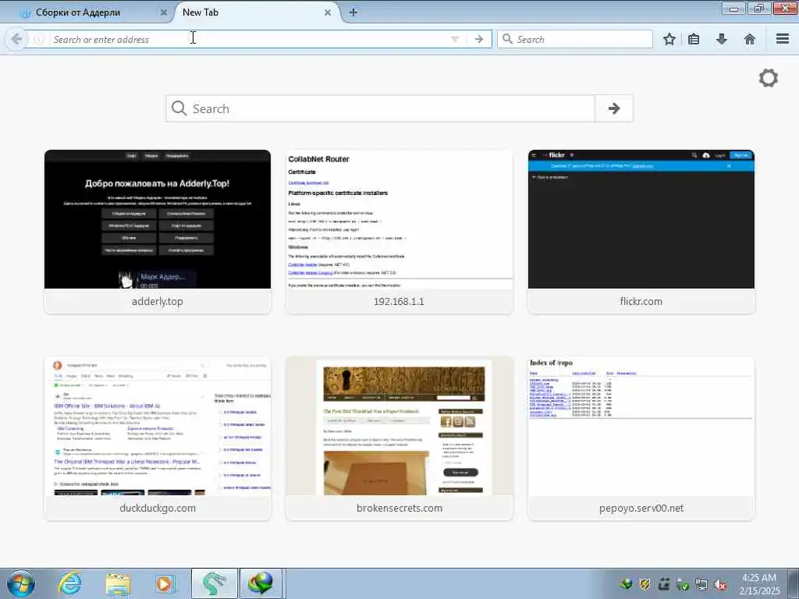Screen dimensions: 799x599
Task: Open the Downloads arrow icon
Action: 722,39
